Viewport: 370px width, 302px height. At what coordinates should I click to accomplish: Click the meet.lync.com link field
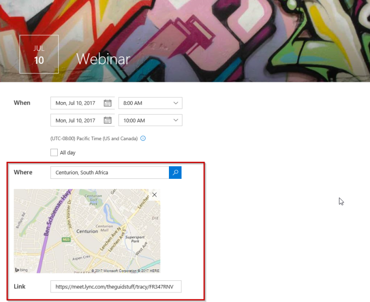pyautogui.click(x=116, y=286)
